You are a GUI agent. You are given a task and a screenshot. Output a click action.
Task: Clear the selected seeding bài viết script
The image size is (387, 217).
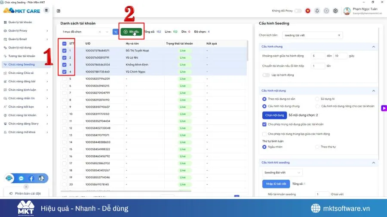point(339,35)
